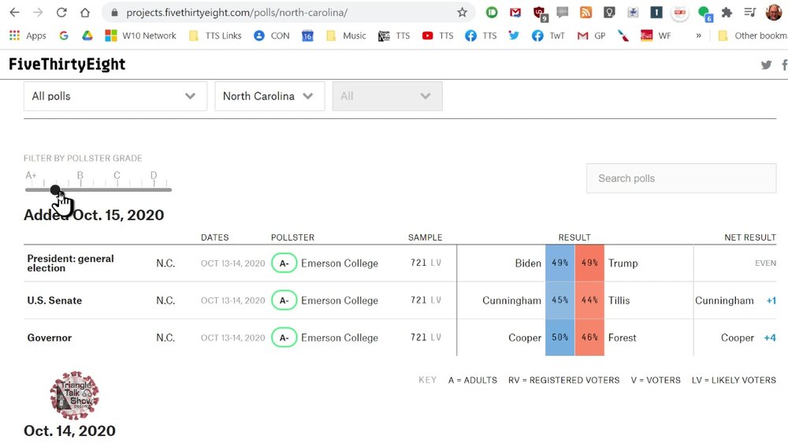788x444 pixels.
Task: Open the American Airlines bookmark icon
Action: coord(623,35)
